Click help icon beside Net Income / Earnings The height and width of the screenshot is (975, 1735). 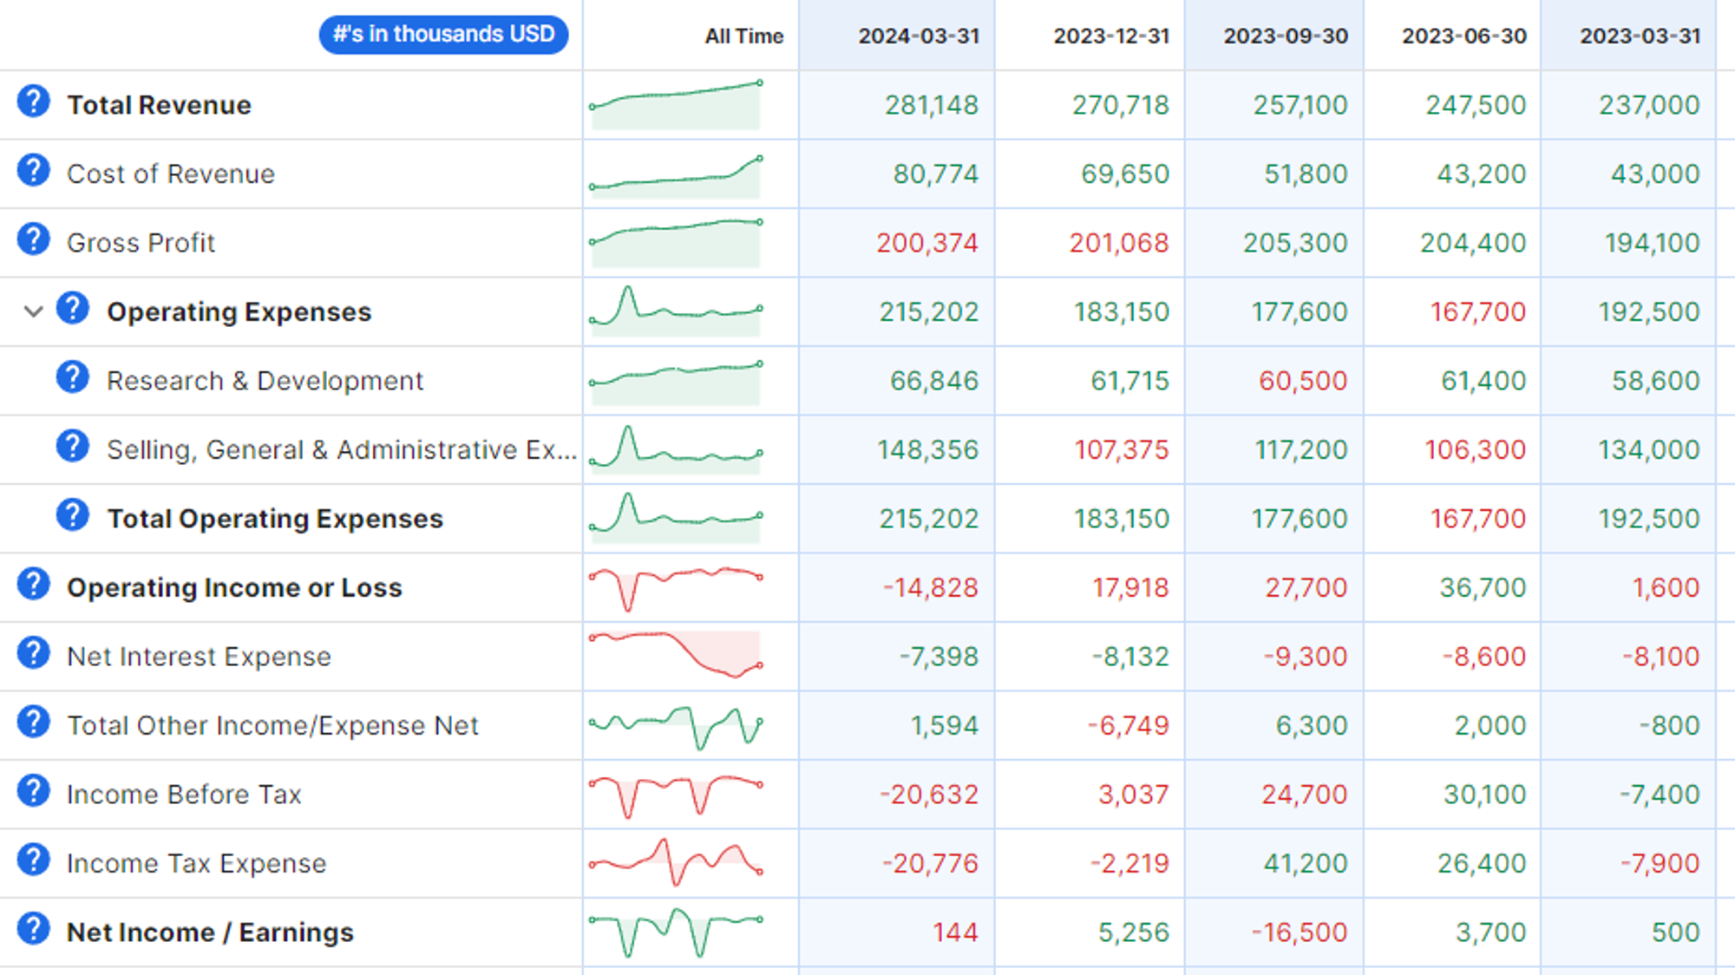33,930
